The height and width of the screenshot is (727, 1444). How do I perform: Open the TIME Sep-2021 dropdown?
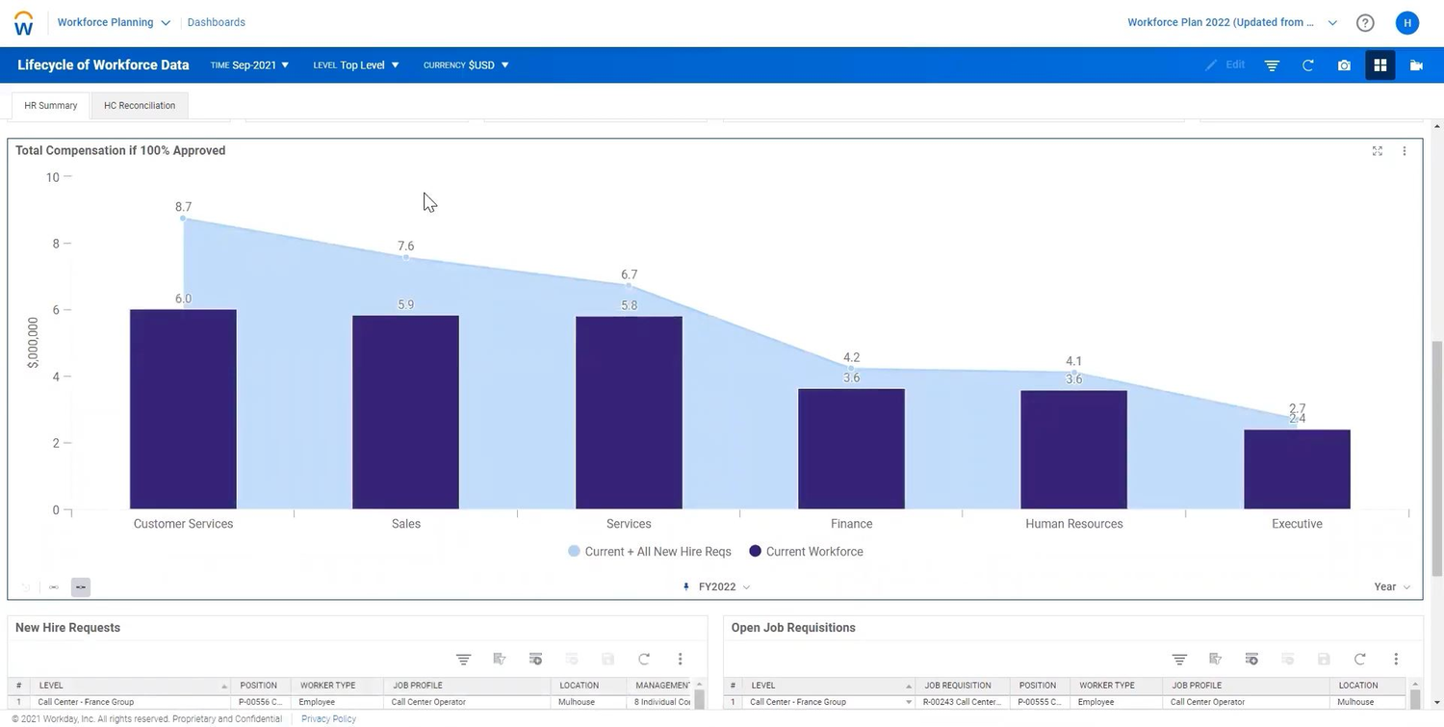tap(248, 65)
